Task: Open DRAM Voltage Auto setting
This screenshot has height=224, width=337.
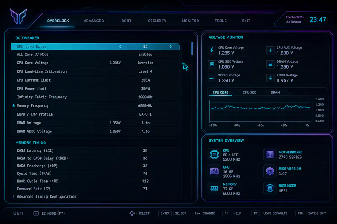Action: click(x=145, y=123)
